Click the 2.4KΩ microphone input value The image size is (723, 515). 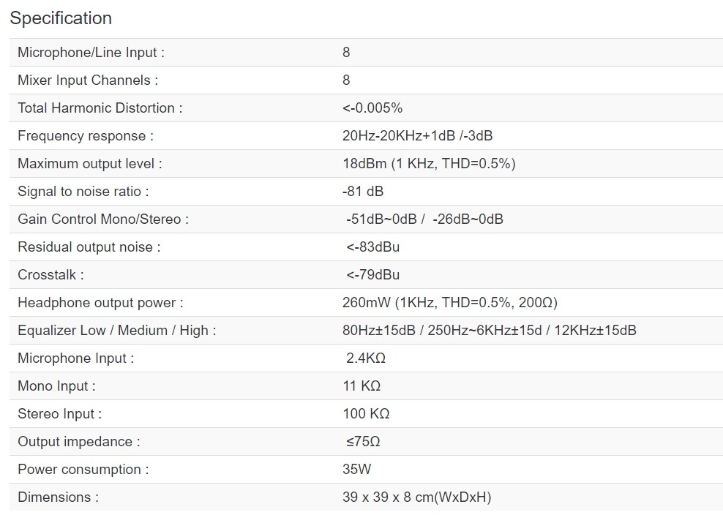coord(366,358)
